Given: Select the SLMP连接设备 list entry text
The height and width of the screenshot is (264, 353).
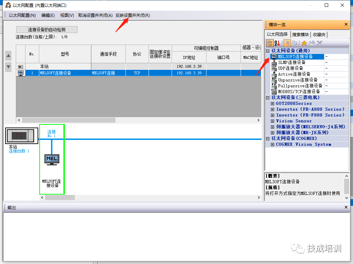Looking at the screenshot, I should point(292,63).
